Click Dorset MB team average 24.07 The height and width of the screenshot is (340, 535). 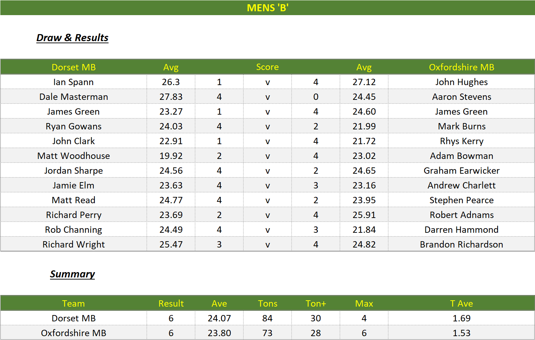click(x=219, y=318)
